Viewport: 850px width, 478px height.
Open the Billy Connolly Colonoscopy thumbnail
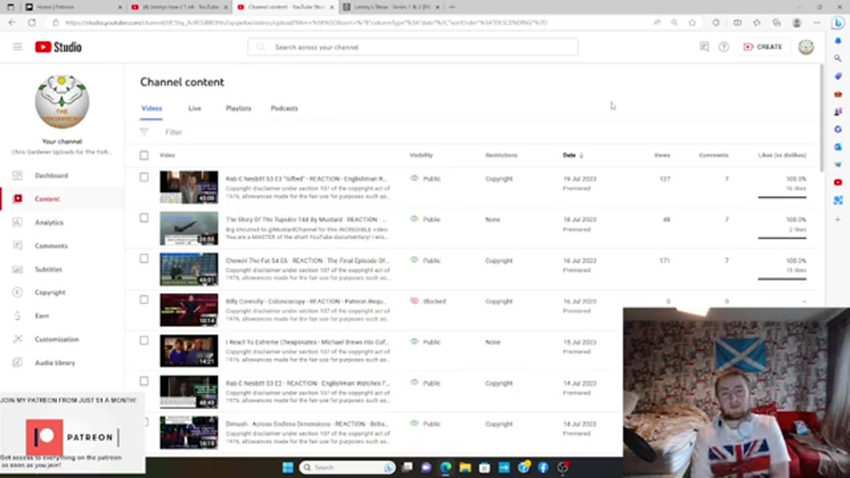[x=189, y=309]
